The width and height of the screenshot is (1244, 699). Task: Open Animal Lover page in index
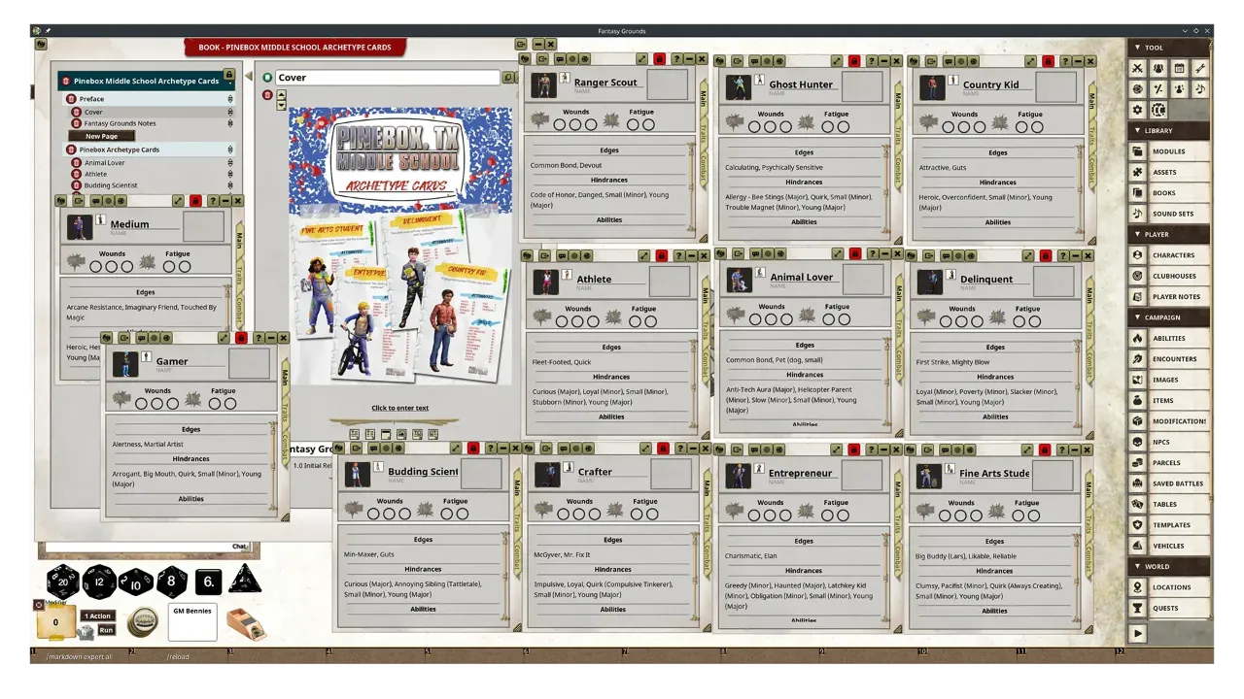click(x=104, y=163)
